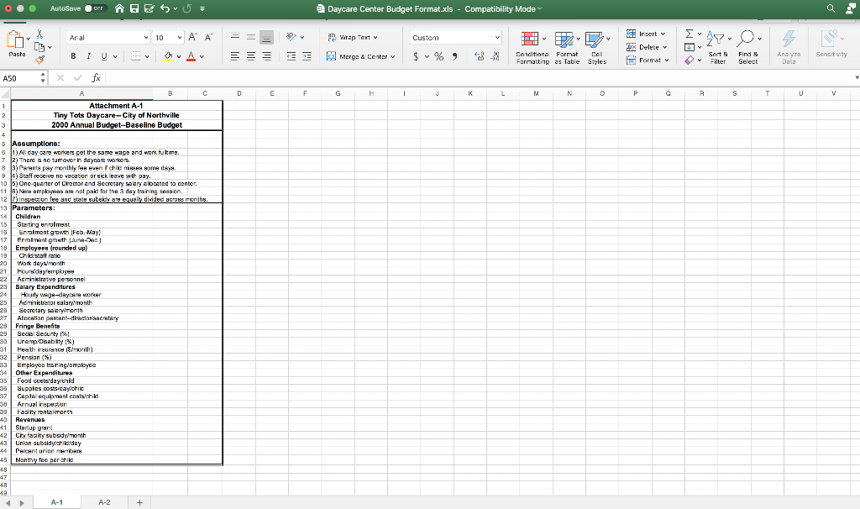Click the Increase Indent icon
The width and height of the screenshot is (860, 509).
click(x=307, y=56)
